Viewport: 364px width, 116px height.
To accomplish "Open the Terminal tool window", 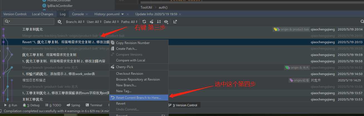I will [x=94, y=105].
